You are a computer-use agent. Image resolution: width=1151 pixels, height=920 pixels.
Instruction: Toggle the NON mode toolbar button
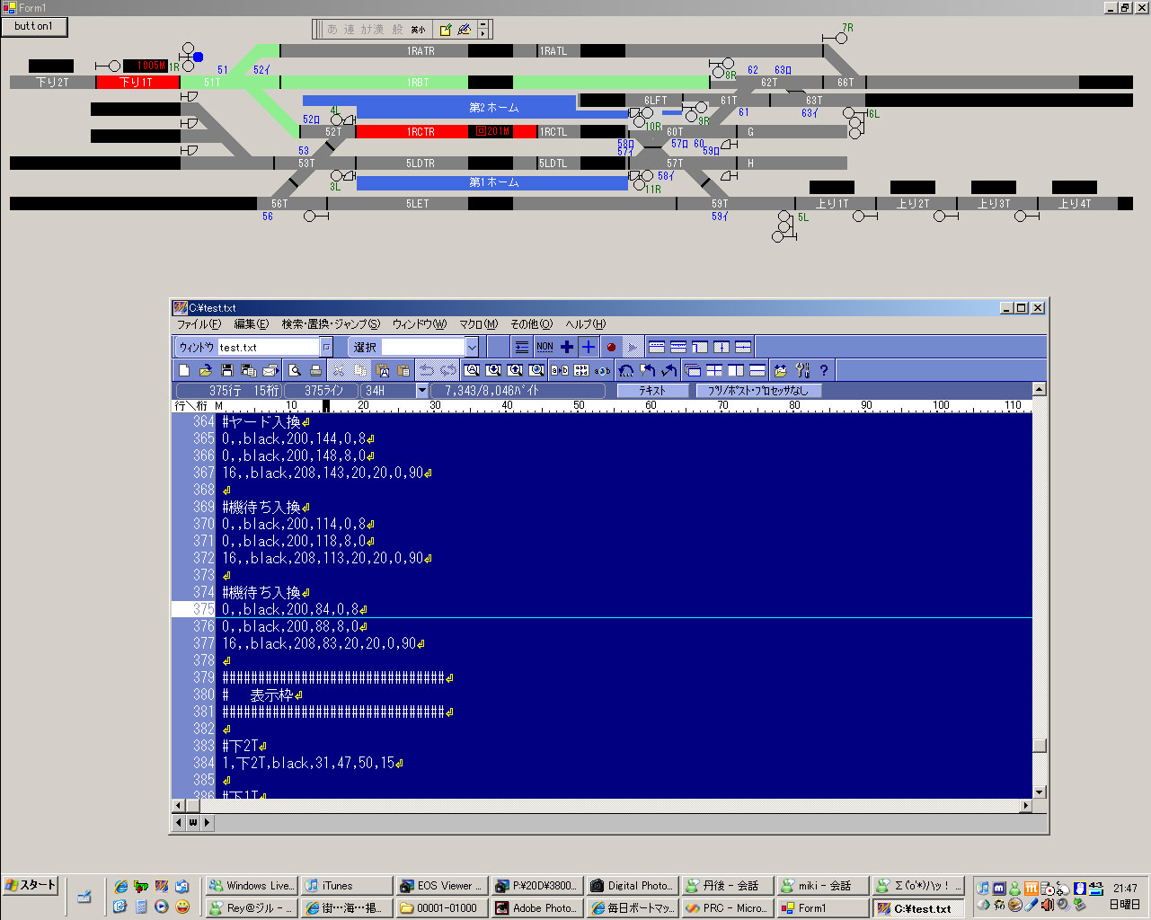(545, 347)
